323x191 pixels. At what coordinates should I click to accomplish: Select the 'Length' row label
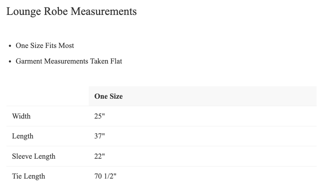pyautogui.click(x=23, y=136)
